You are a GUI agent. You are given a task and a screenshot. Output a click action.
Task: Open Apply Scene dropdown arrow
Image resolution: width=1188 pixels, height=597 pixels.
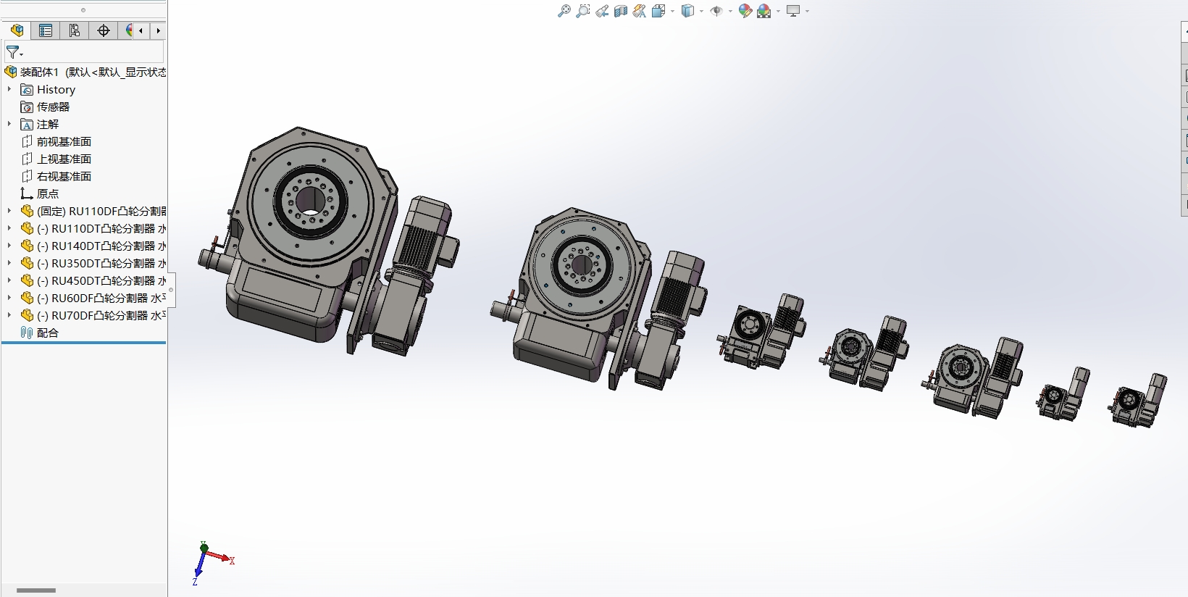point(779,12)
